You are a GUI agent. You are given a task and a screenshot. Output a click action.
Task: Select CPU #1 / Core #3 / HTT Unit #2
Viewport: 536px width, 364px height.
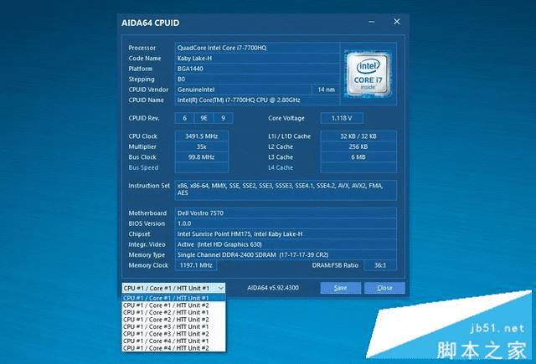click(x=173, y=334)
